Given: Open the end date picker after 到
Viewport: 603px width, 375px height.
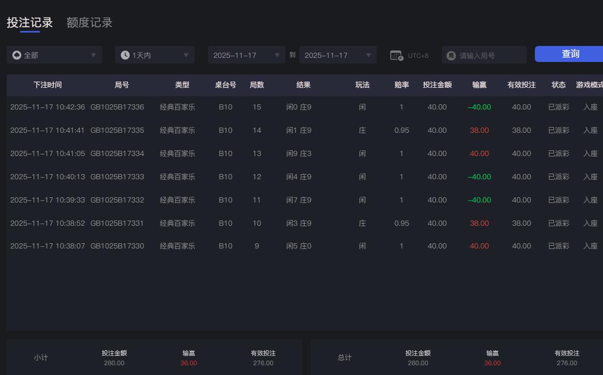Looking at the screenshot, I should pyautogui.click(x=338, y=55).
